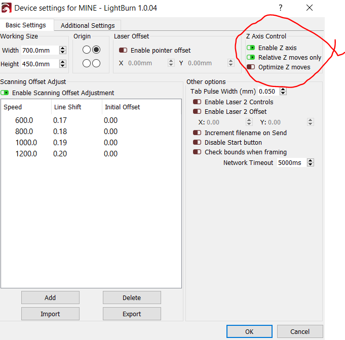Click Initial Offset 0.00 in 600.0 row
This screenshot has height=340, width=345.
click(x=110, y=120)
